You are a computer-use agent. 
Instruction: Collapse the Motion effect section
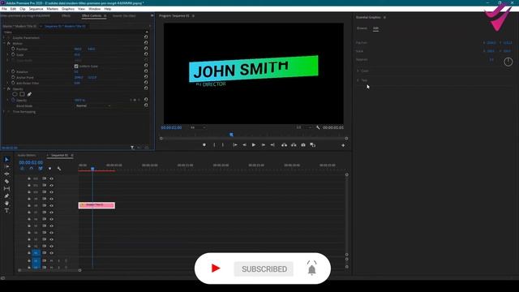click(x=4, y=43)
